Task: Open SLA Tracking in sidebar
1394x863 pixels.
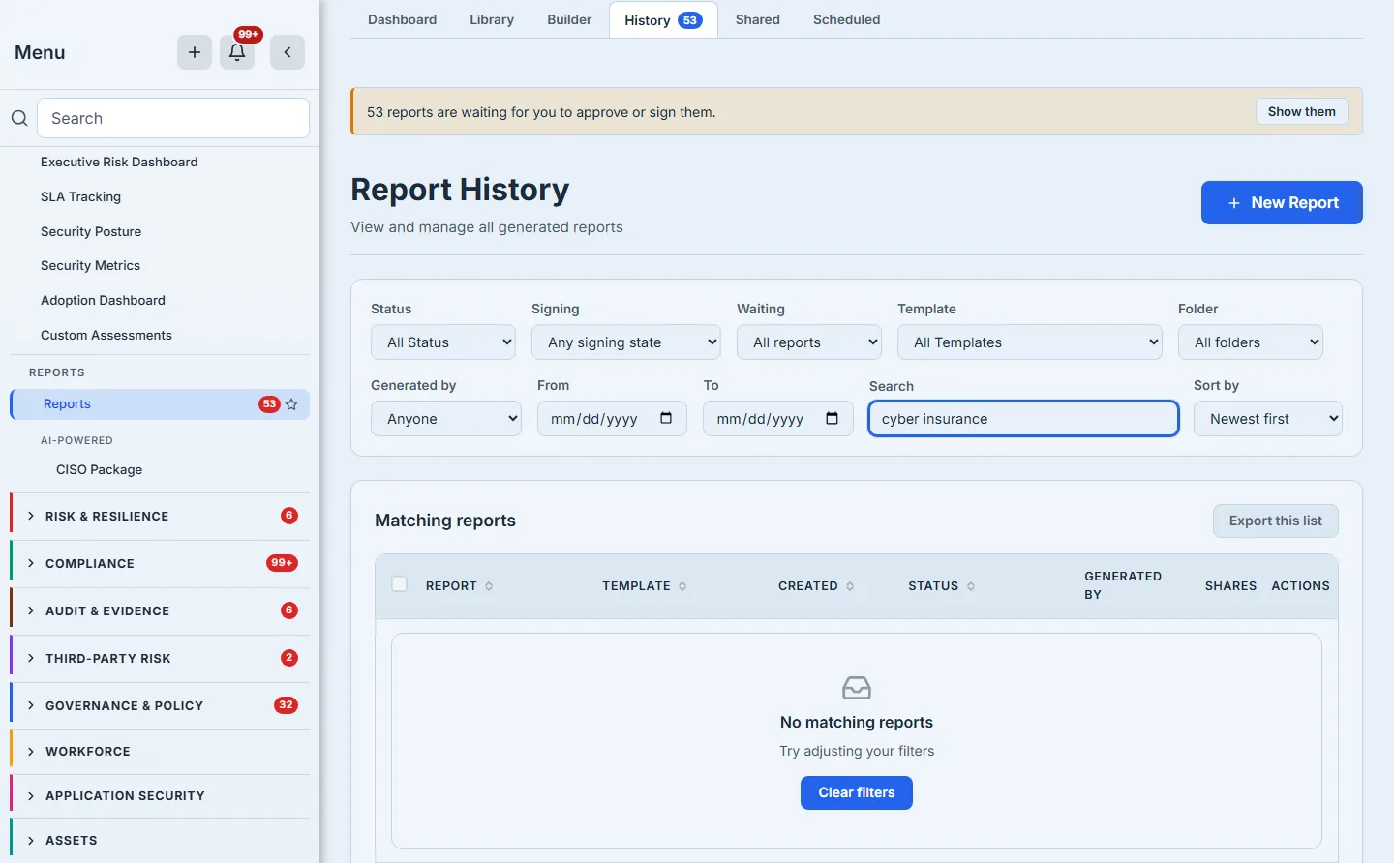Action: (81, 196)
